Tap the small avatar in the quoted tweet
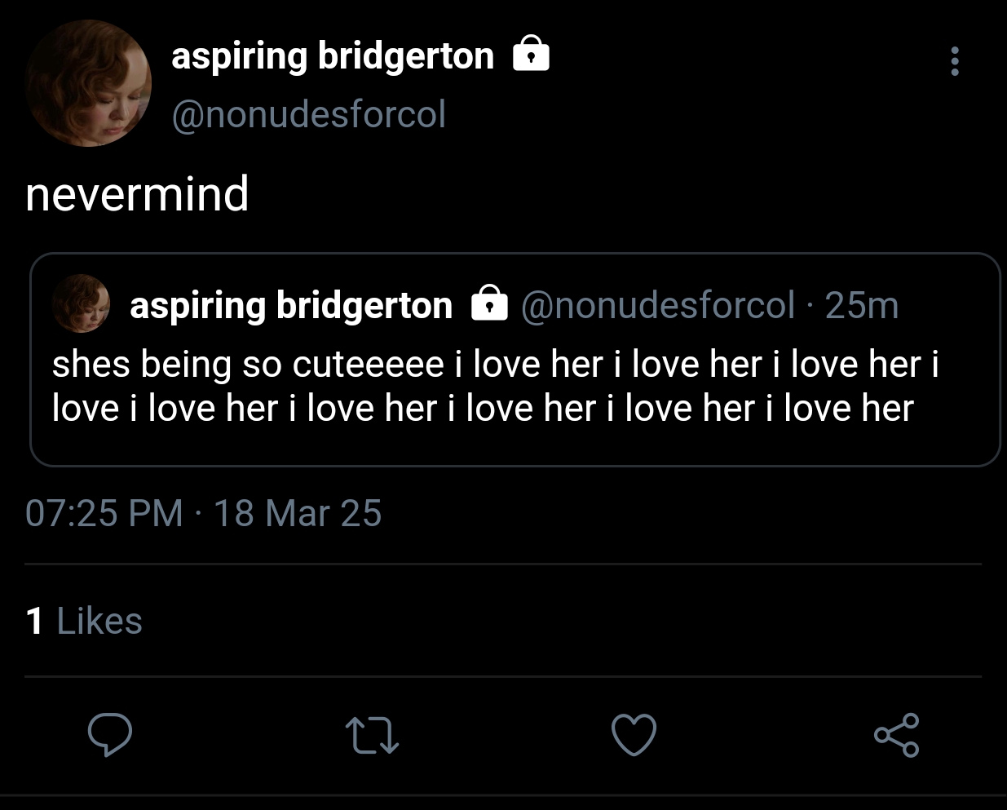1007x810 pixels. 81,303
